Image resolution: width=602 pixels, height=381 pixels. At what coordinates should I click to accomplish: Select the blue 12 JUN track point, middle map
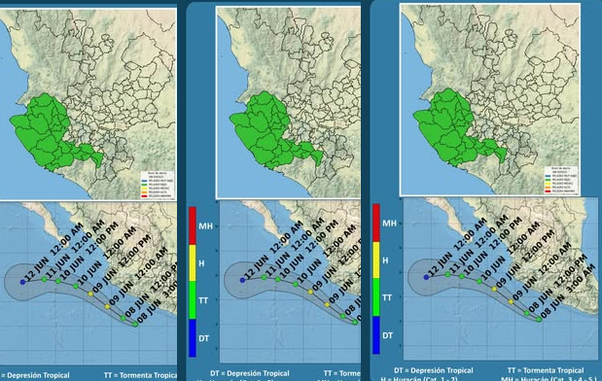tap(242, 280)
